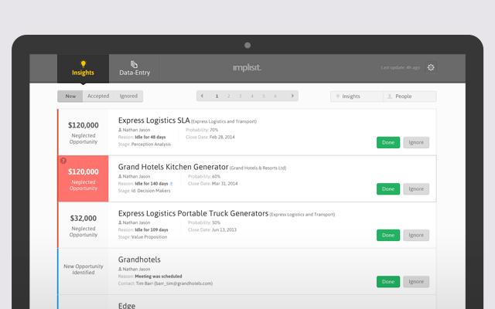495x309 pixels.
Task: Go to next page arrow
Action: coord(292,96)
